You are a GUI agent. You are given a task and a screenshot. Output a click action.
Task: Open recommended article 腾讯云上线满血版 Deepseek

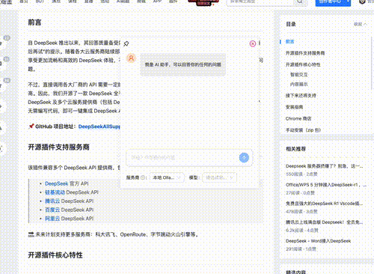(x=324, y=222)
